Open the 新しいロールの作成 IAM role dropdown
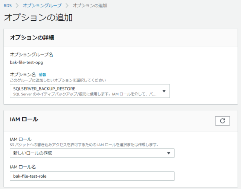The width and height of the screenshot is (241, 189). pyautogui.click(x=92, y=153)
